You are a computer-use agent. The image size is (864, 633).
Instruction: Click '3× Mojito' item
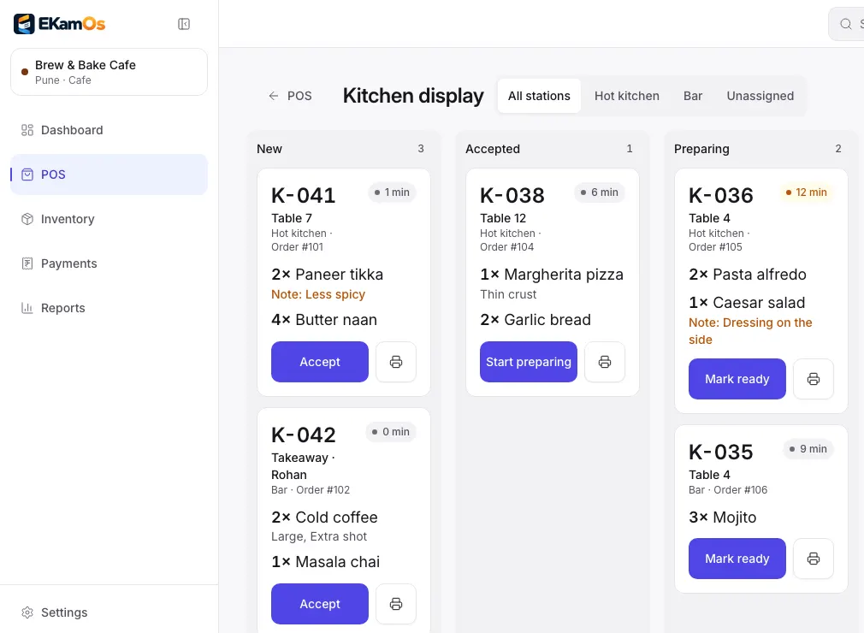722,518
